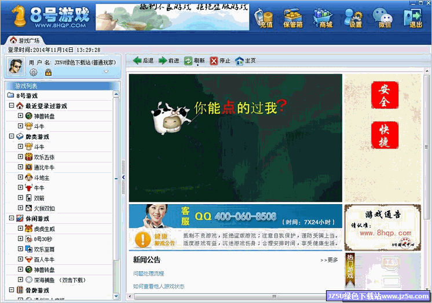Open the 设置 settings icon

353,18
